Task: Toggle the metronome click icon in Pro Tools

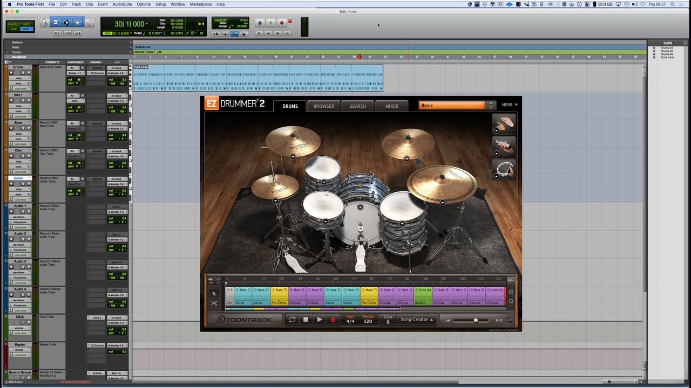Action: pyautogui.click(x=225, y=34)
